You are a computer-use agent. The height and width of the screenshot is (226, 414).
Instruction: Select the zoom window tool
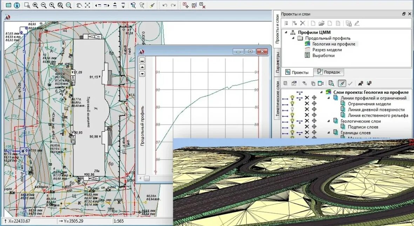coord(27,5)
